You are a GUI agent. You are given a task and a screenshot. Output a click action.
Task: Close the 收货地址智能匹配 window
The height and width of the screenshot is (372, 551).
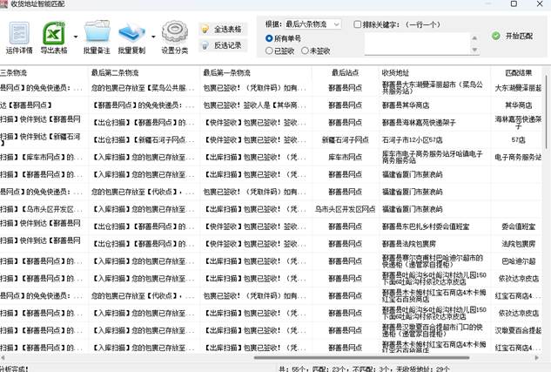point(540,3)
